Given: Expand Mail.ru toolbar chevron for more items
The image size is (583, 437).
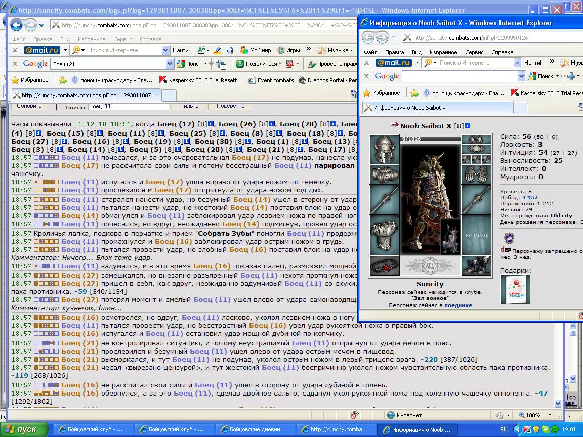Looking at the screenshot, I should (308, 49).
